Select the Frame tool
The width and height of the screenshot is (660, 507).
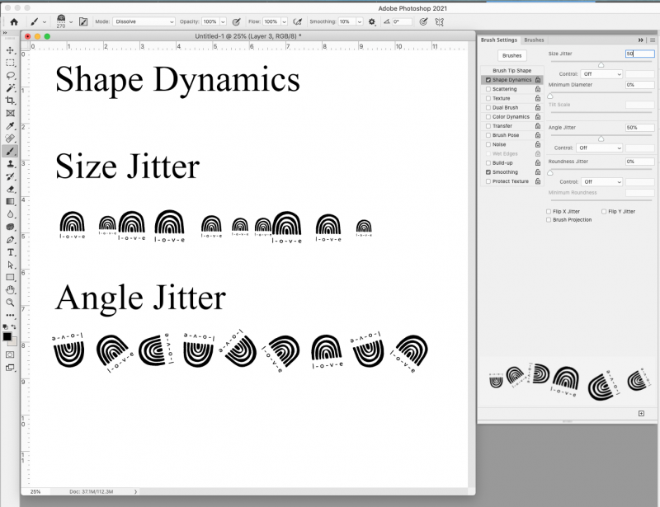(10, 113)
